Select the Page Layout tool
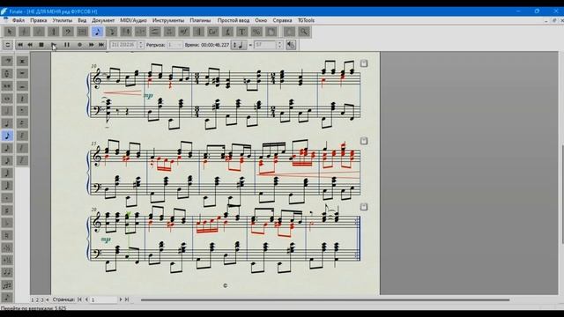Viewport: 564px width, 317px height. [271, 32]
